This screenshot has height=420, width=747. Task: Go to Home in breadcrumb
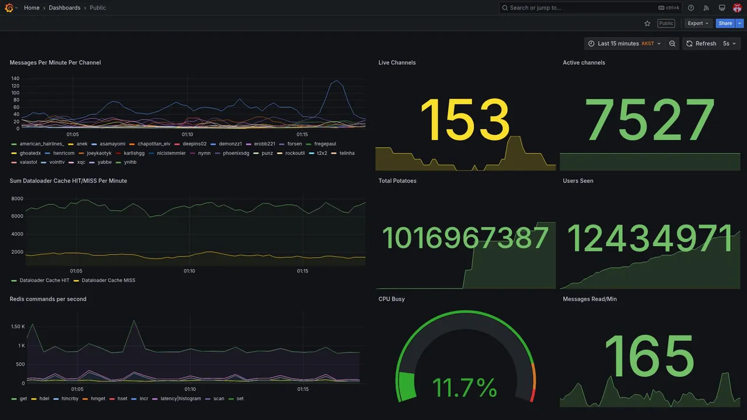pyautogui.click(x=32, y=8)
